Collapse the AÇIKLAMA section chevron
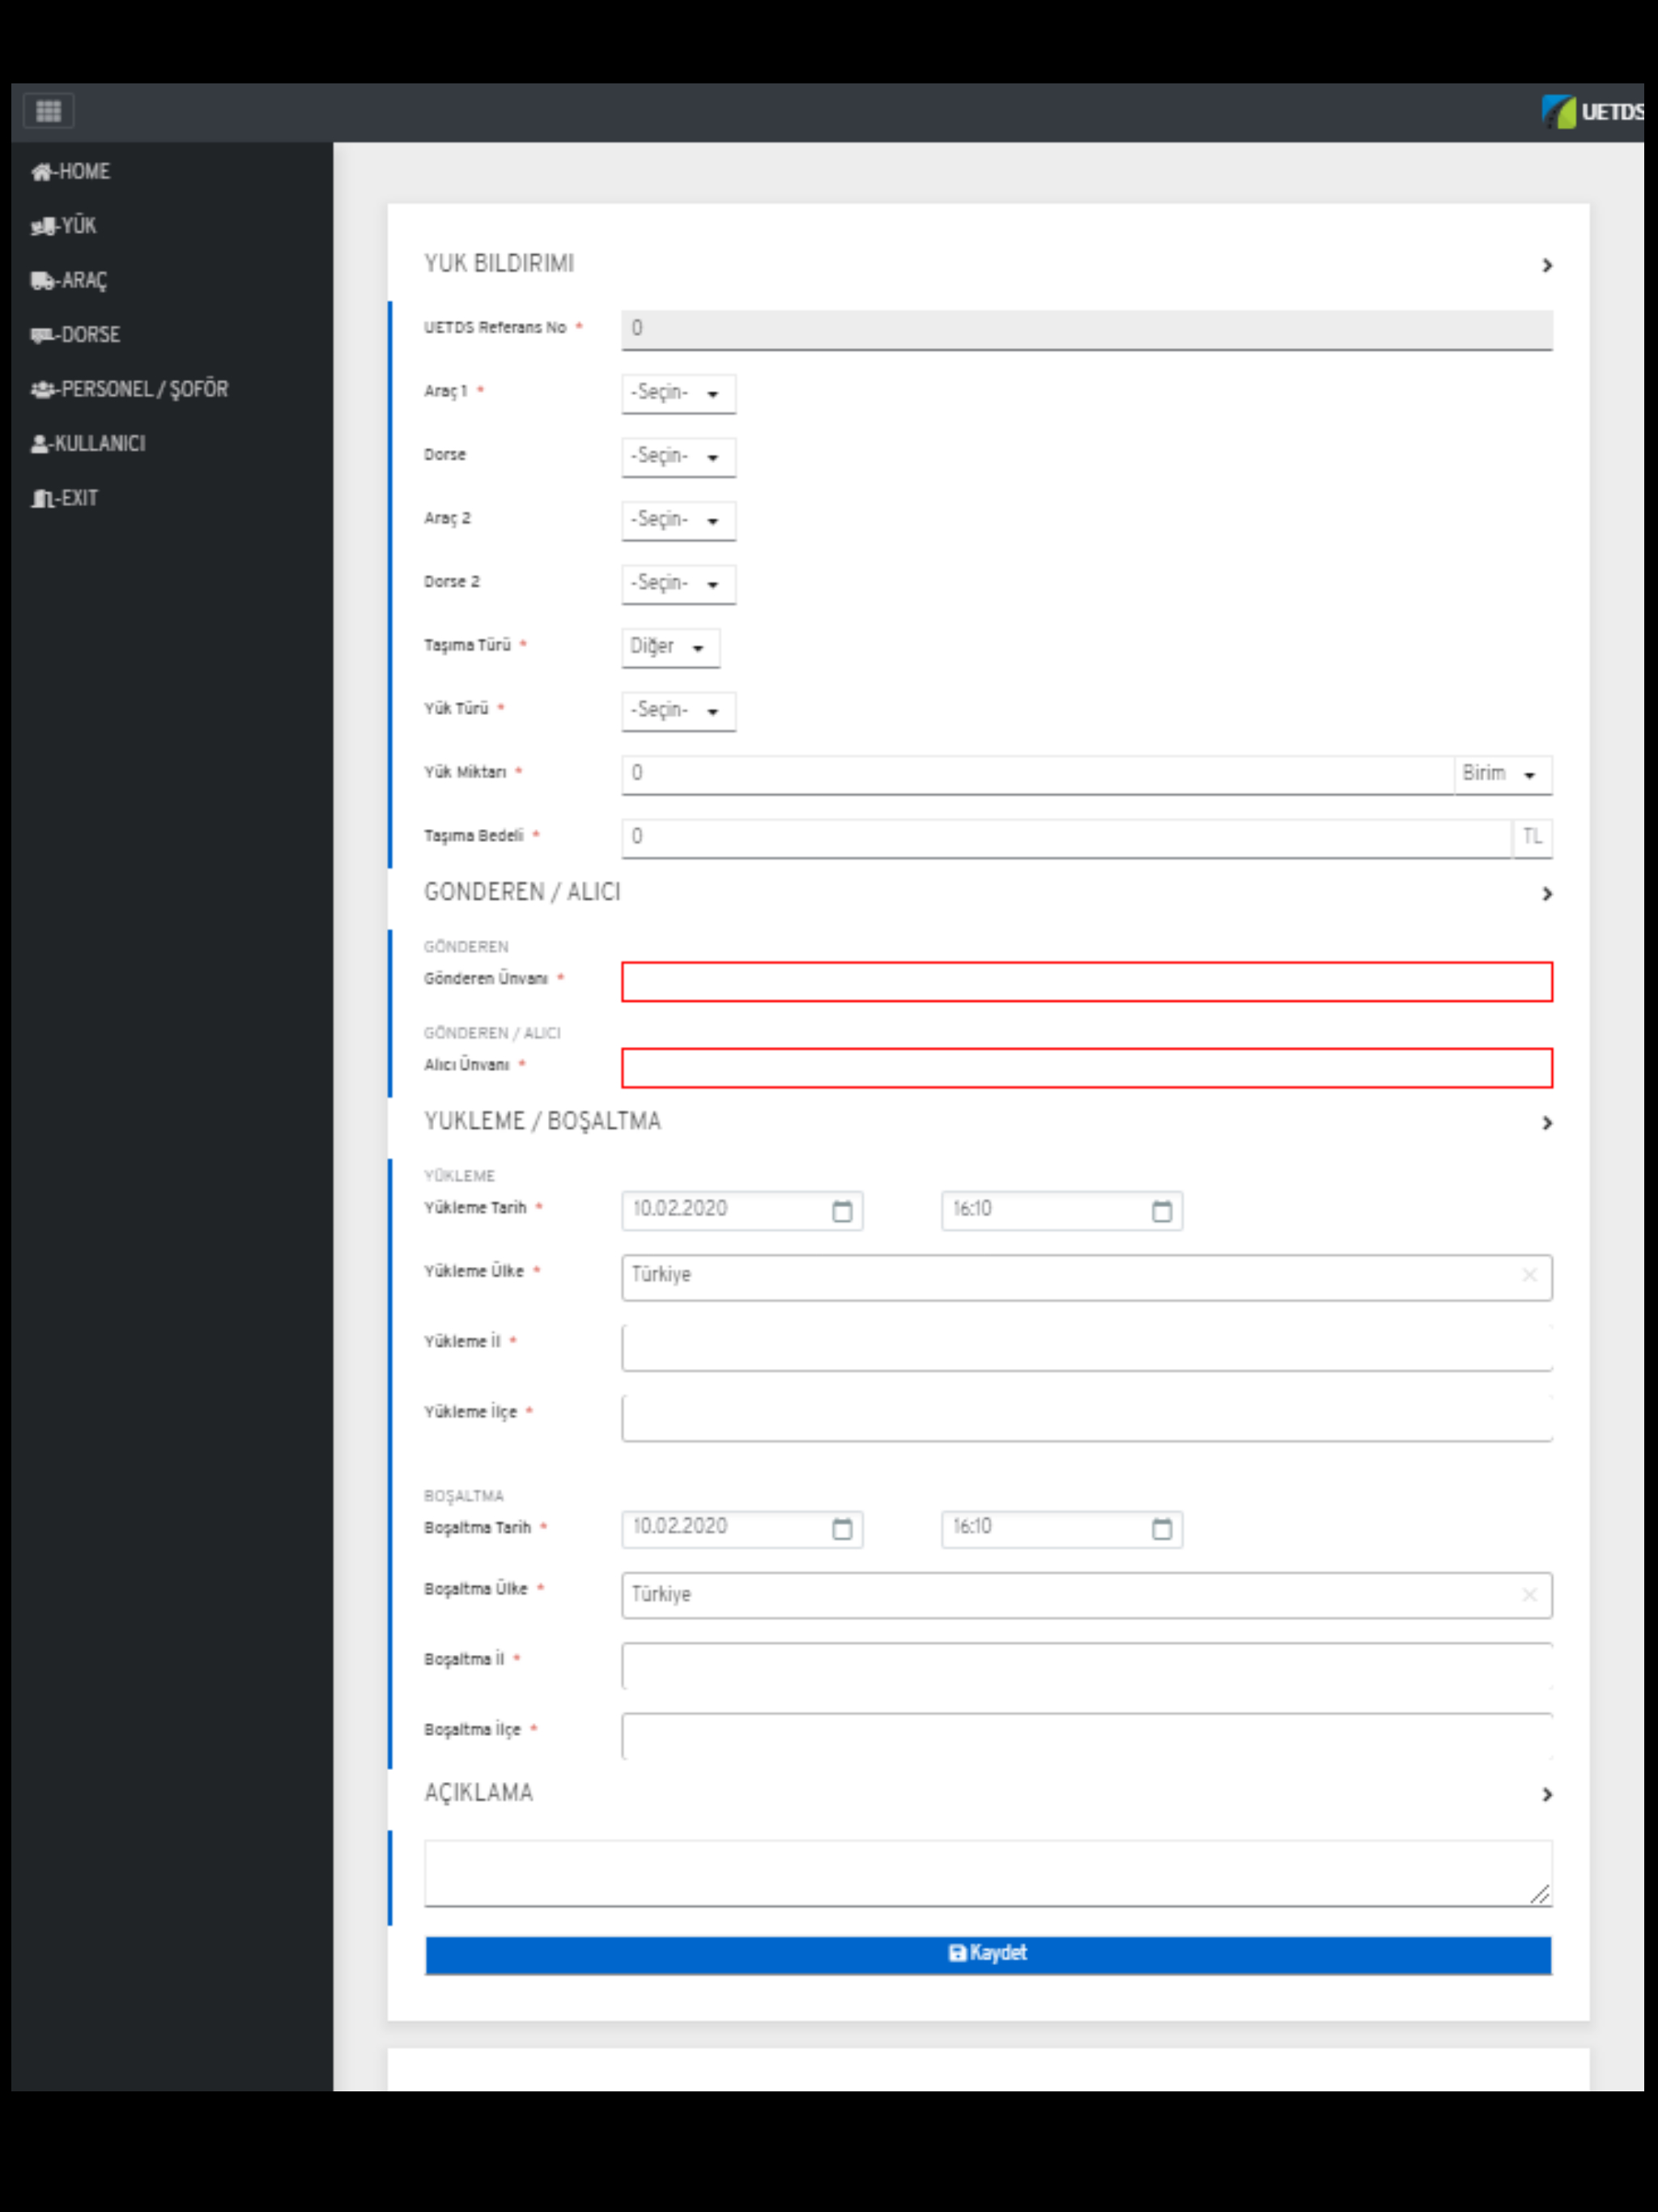 coord(1547,1795)
